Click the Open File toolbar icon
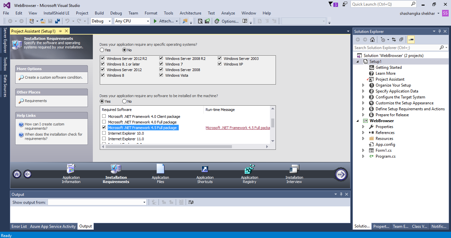Viewport: 451px width, 238px height. (x=43, y=21)
